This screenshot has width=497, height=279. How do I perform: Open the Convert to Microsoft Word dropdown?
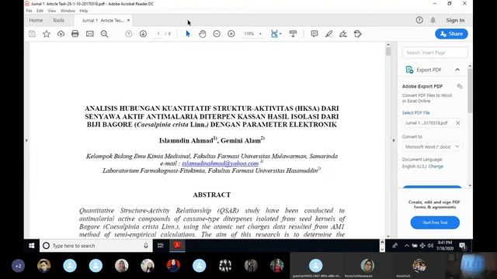(432, 146)
